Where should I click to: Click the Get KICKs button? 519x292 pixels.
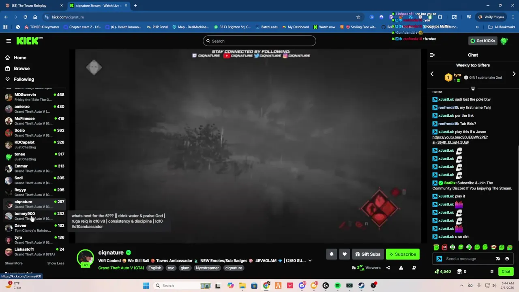pyautogui.click(x=483, y=41)
